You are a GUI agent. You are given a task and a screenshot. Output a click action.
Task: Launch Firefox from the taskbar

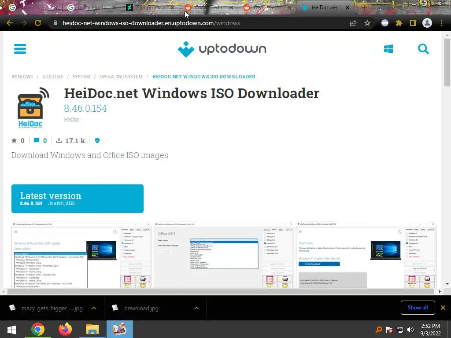point(65,329)
